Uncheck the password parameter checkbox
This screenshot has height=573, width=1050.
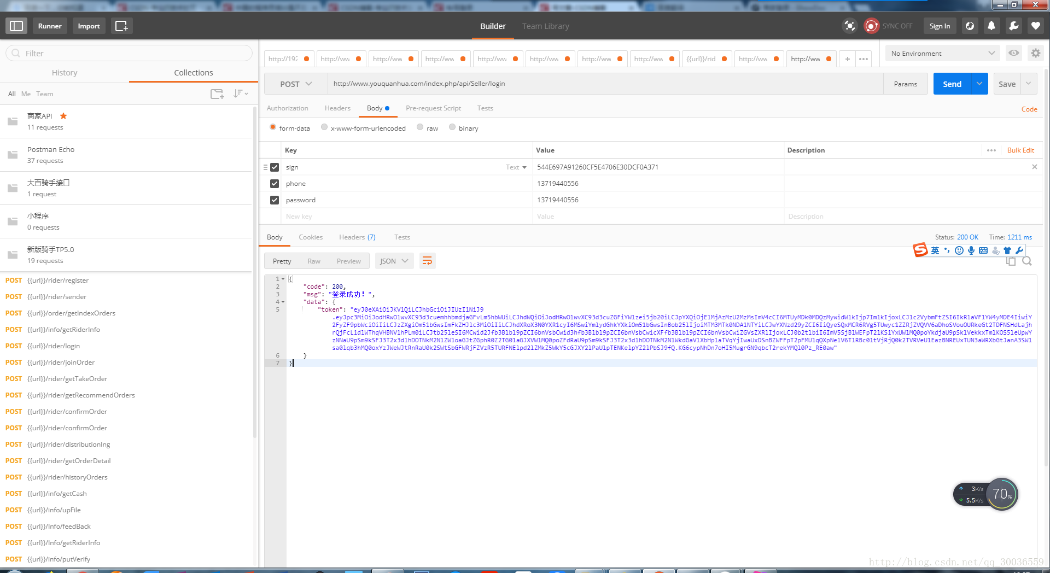275,200
